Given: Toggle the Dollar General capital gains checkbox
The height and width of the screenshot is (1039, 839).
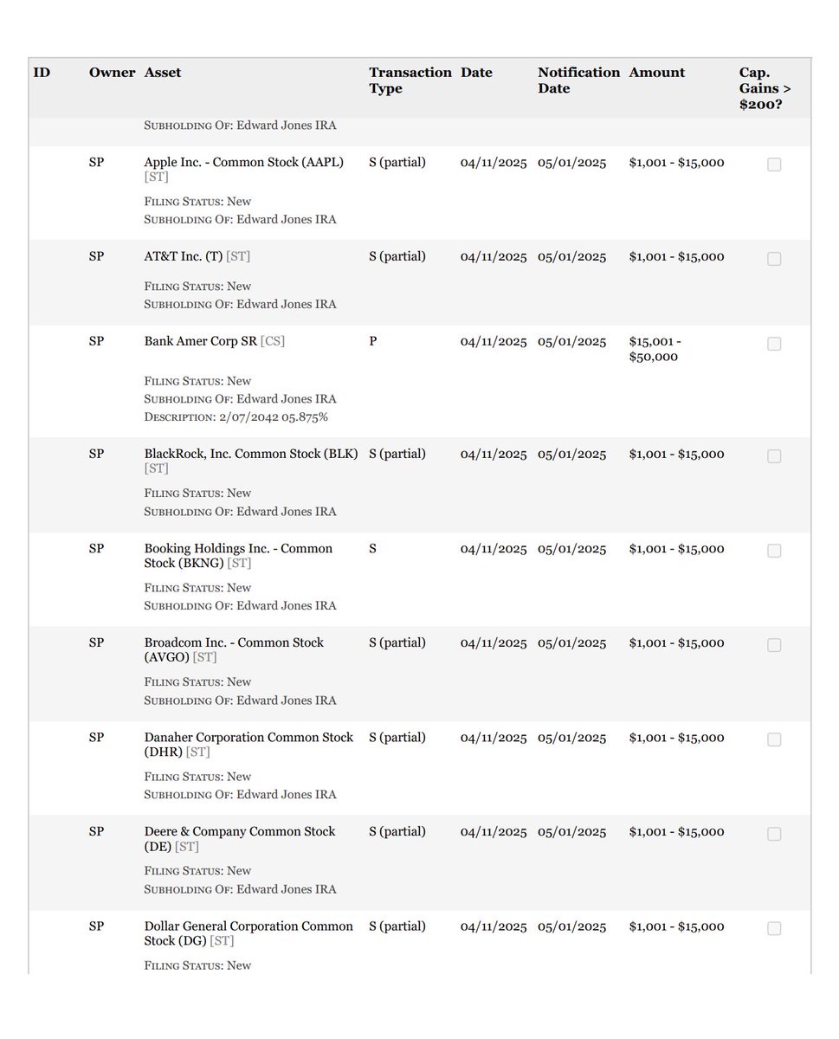Looking at the screenshot, I should [774, 928].
